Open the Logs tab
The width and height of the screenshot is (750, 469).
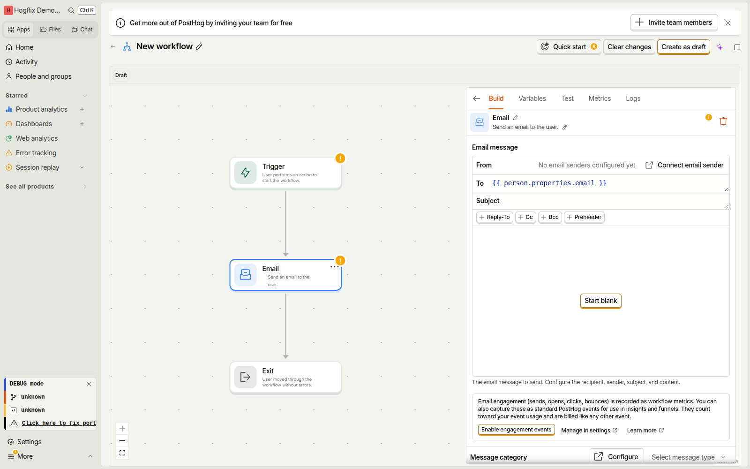[x=633, y=98]
